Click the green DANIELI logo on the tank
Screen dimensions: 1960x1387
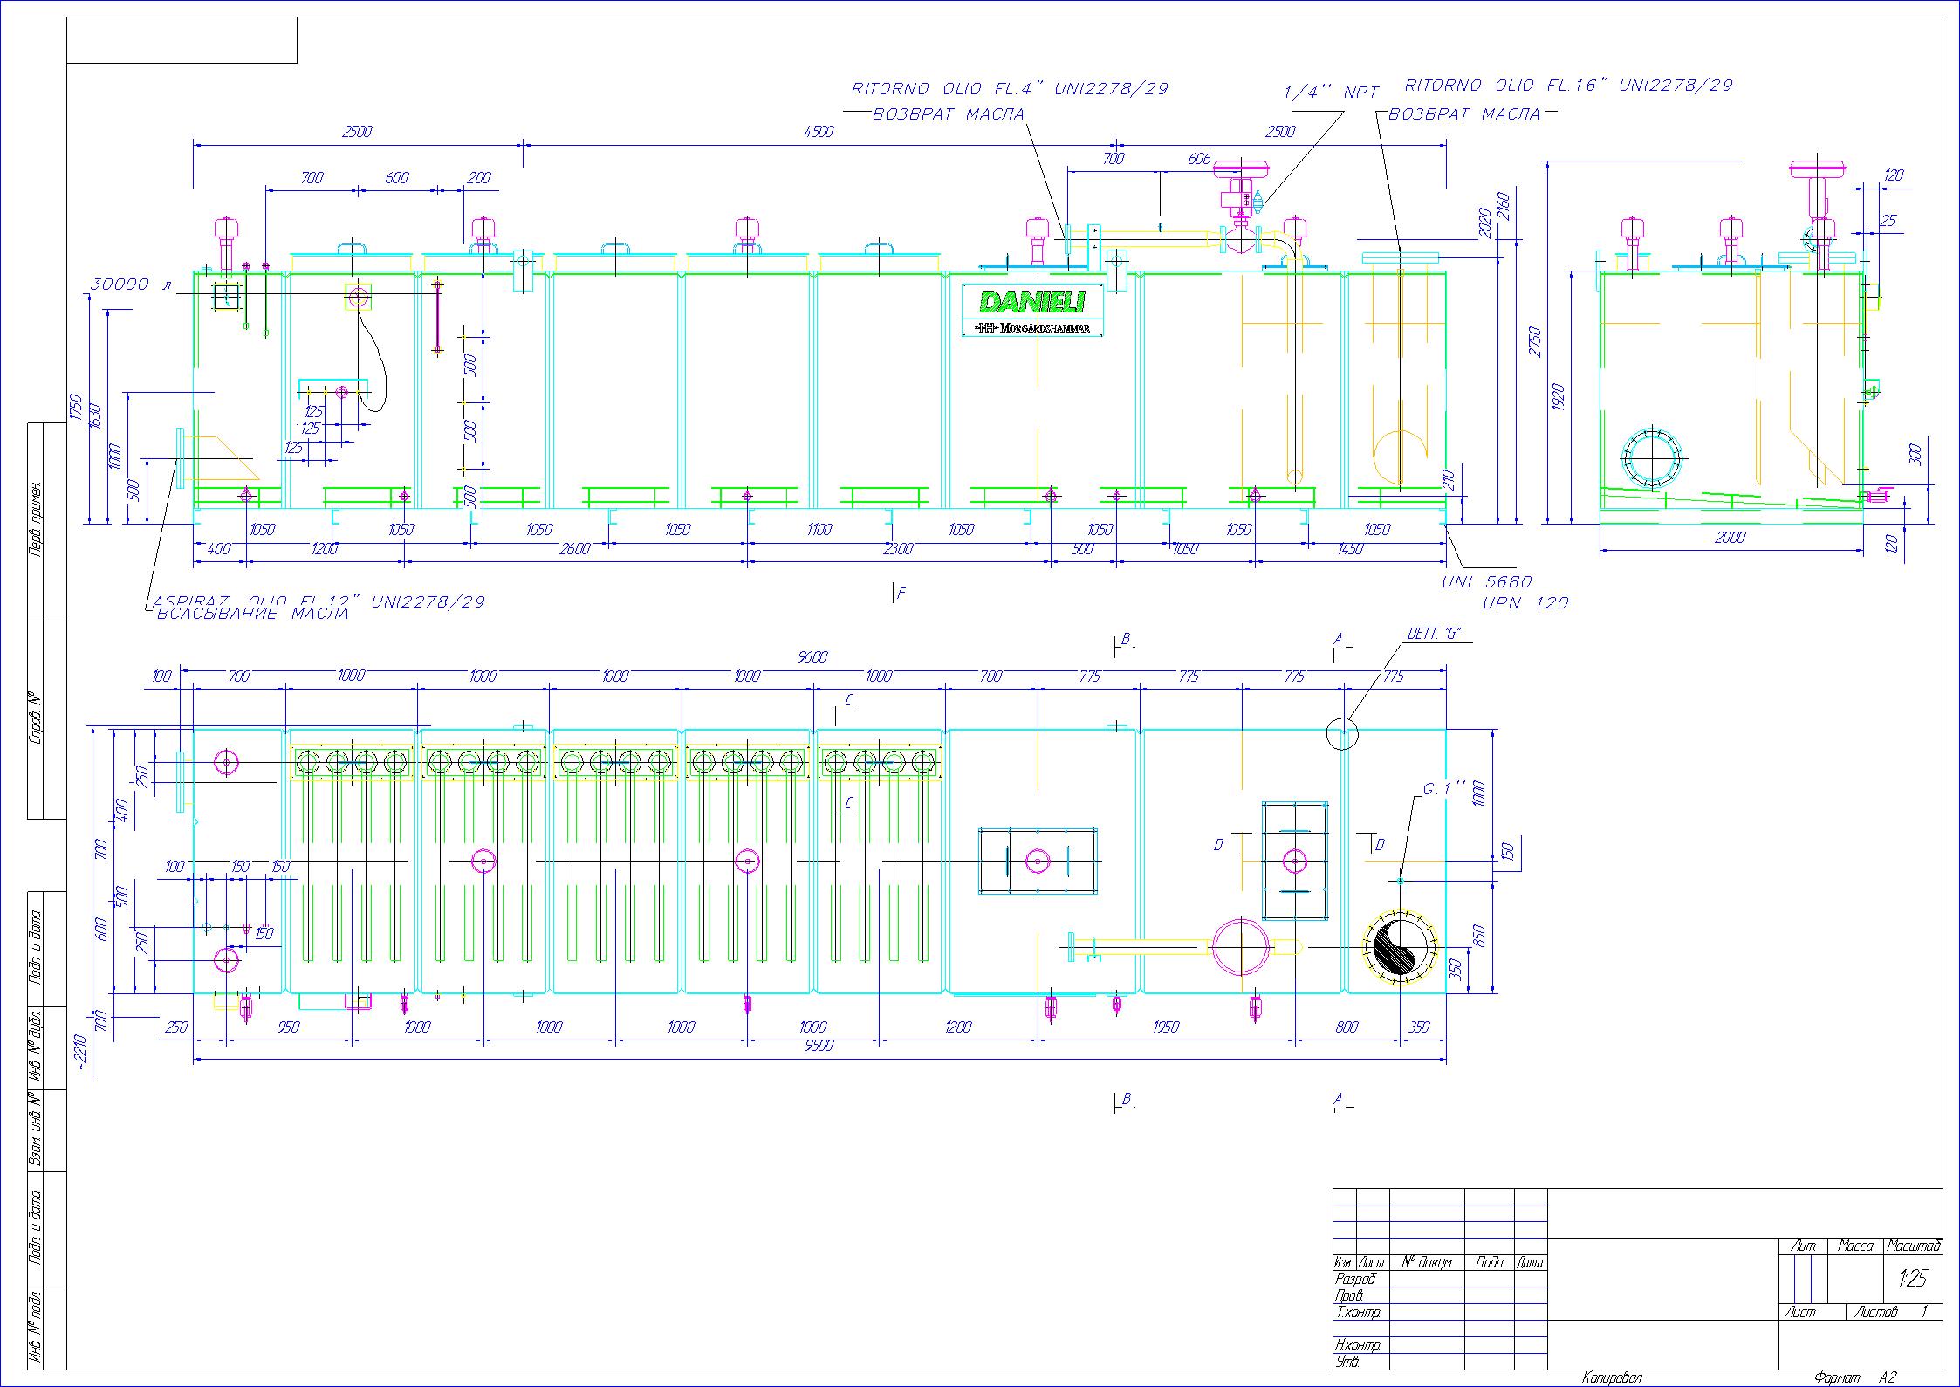pos(1032,302)
